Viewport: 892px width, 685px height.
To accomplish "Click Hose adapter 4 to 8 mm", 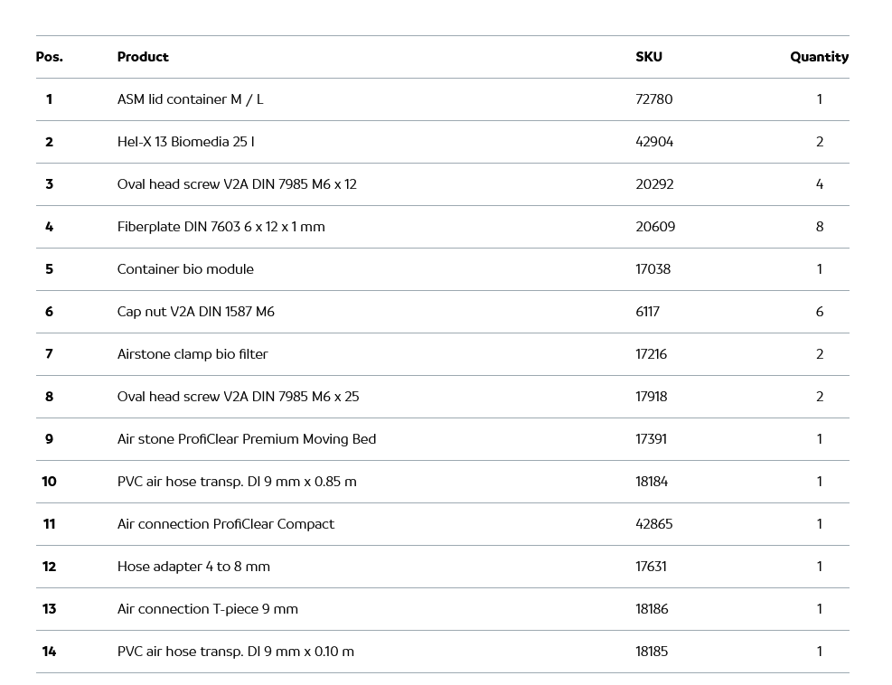I will tap(193, 567).
